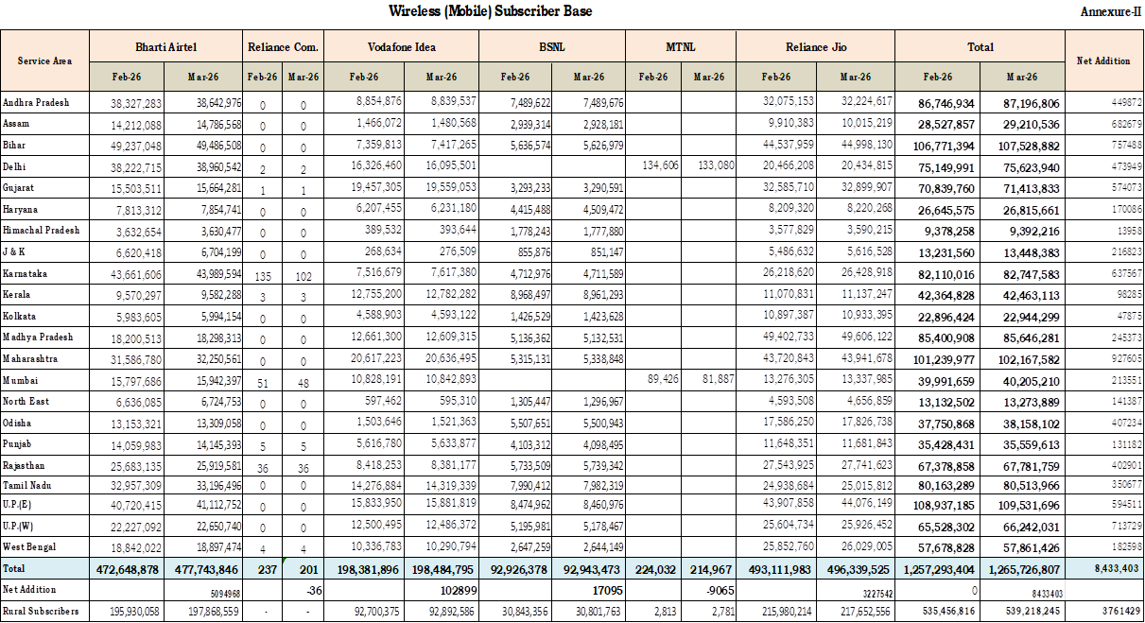This screenshot has height=623, width=1145.
Task: Click the MTNL column header
Action: [x=680, y=46]
